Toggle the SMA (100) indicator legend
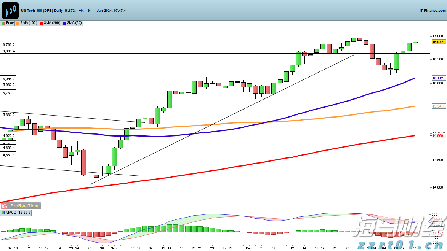The height and width of the screenshot is (251, 447). click(27, 23)
